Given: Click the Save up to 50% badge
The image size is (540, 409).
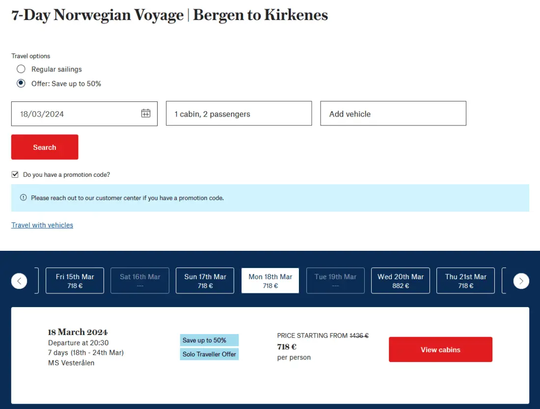Looking at the screenshot, I should click(209, 340).
